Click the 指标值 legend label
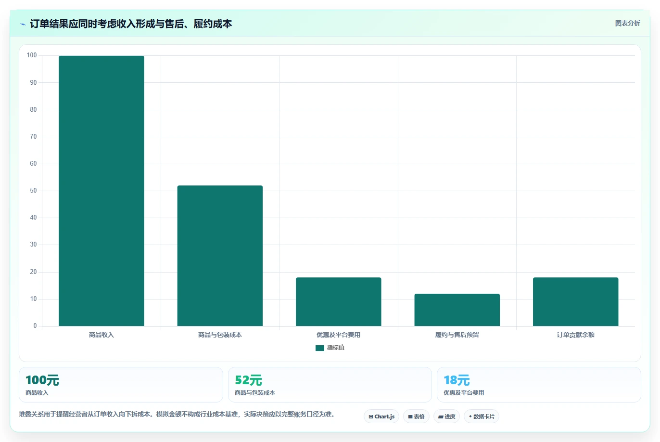660x442 pixels. [x=336, y=348]
